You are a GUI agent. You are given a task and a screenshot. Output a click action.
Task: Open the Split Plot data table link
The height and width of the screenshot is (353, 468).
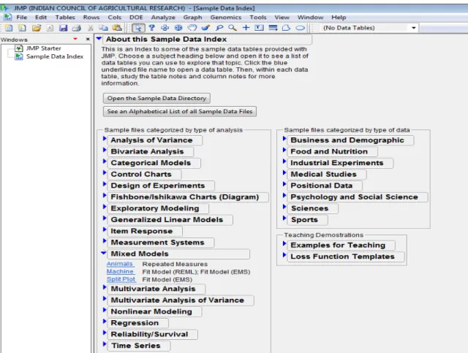click(x=121, y=279)
